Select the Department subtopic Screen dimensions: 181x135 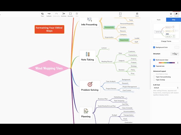[124, 40]
